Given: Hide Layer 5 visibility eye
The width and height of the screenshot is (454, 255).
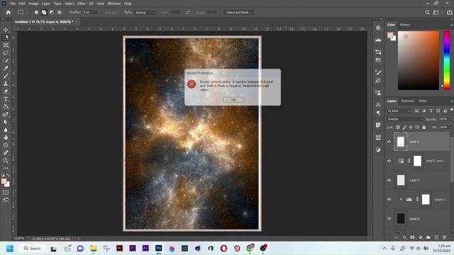Looking at the screenshot, I should click(389, 180).
